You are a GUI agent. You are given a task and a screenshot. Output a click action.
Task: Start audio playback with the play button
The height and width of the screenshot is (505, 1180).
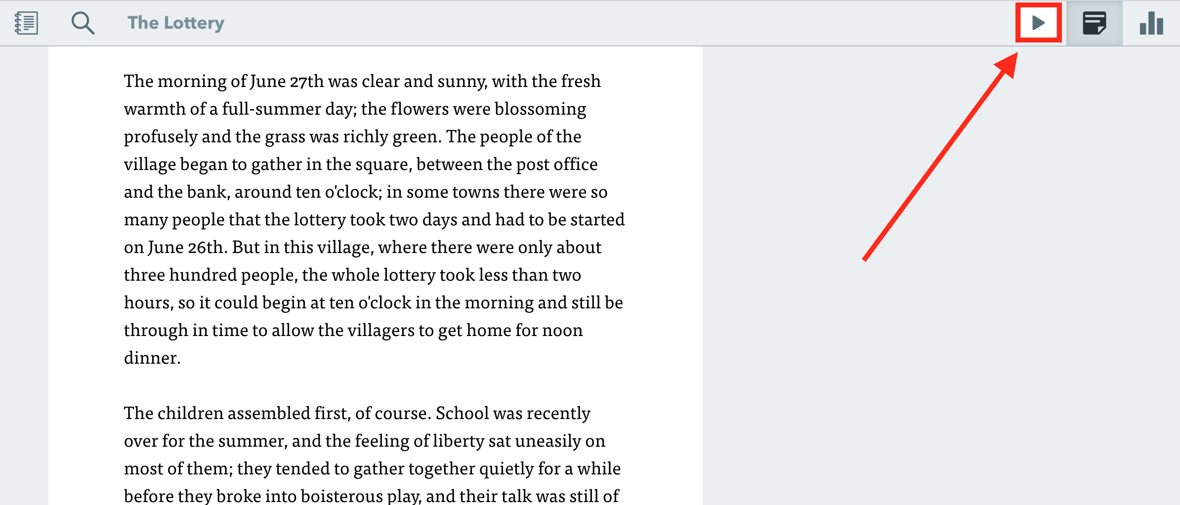[1039, 23]
